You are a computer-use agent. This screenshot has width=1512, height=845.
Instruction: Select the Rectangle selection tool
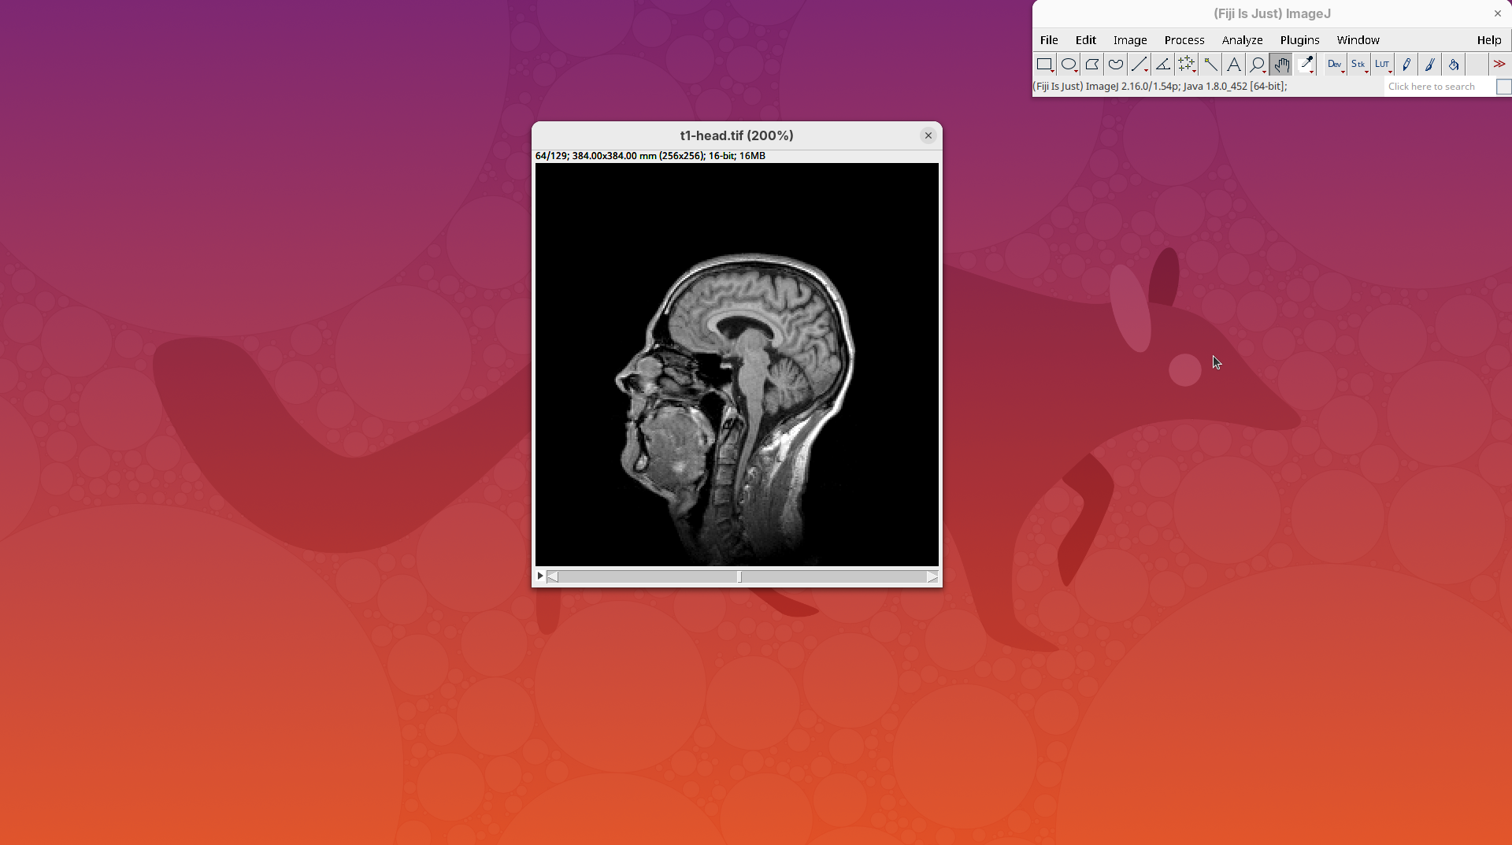pos(1044,65)
